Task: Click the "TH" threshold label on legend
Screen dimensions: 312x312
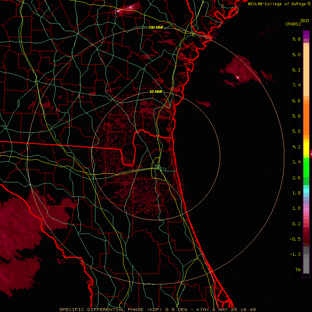Action: tap(298, 270)
